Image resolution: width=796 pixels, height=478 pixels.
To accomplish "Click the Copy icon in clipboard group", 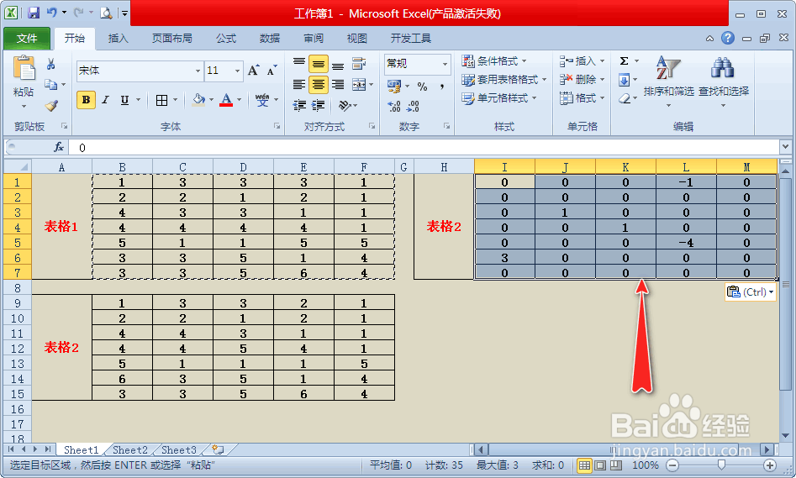I will [x=50, y=84].
